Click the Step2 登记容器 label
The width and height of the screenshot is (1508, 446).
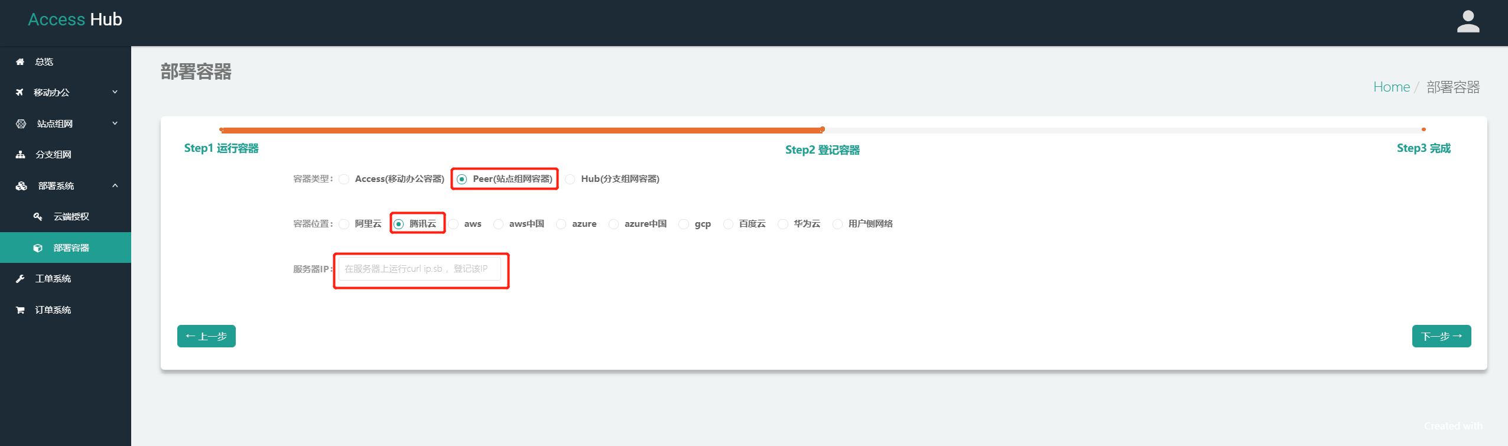(823, 150)
